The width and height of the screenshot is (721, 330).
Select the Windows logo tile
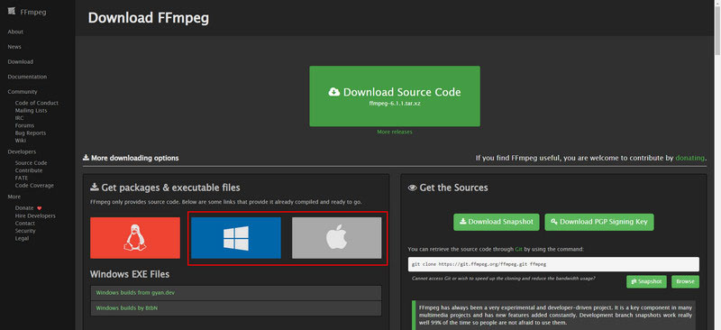[236, 238]
